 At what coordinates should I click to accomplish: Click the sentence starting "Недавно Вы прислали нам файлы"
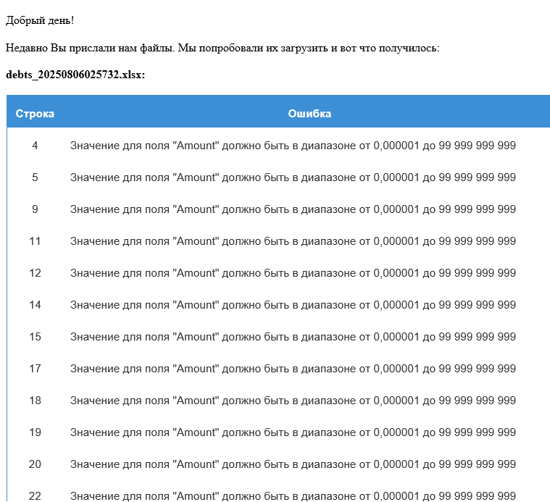click(222, 48)
